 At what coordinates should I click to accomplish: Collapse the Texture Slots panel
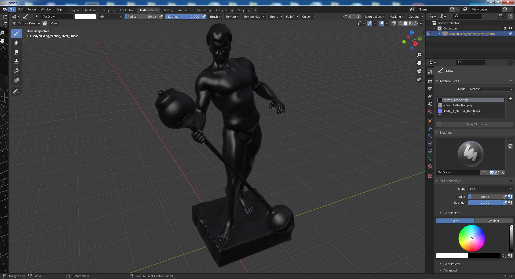[449, 81]
